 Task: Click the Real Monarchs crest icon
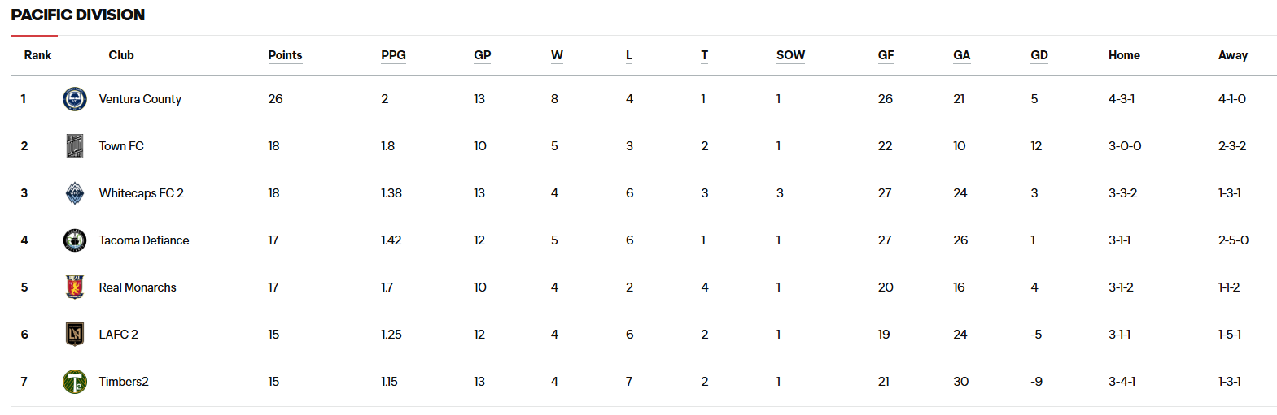point(75,287)
